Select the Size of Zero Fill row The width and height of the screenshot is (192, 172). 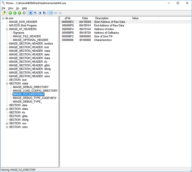(126, 36)
